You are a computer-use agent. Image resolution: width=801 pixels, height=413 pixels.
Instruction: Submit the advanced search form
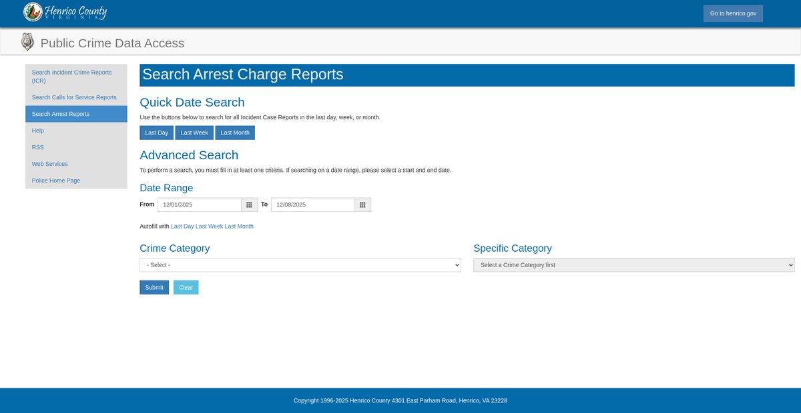154,287
